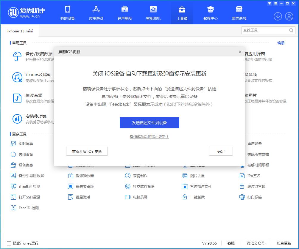299x249 pixels.
Task: Select the 表情制作 emoji maker tool
Action: 135,176
